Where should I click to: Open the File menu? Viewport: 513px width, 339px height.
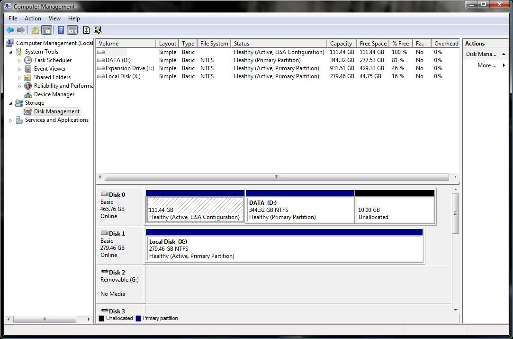point(13,18)
